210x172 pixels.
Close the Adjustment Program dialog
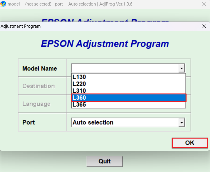[x=204, y=26]
